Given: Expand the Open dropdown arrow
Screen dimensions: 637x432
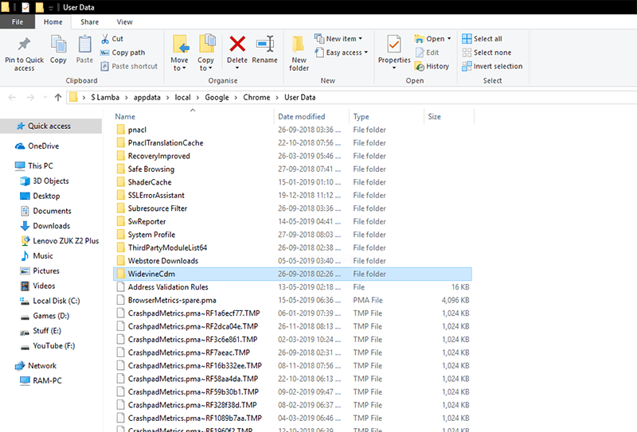Looking at the screenshot, I should click(449, 38).
